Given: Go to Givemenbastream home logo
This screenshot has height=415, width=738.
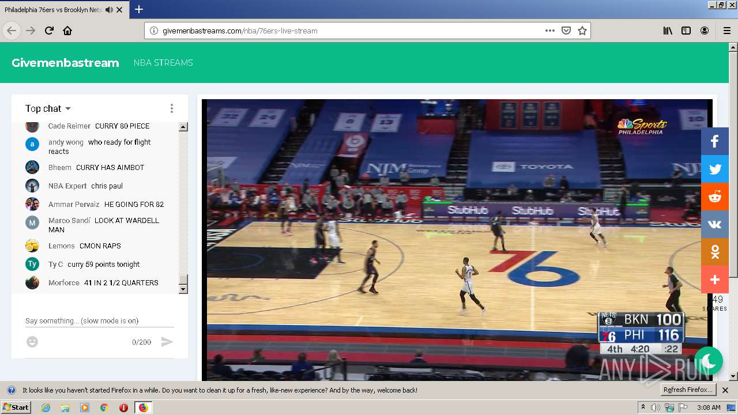Looking at the screenshot, I should click(65, 63).
